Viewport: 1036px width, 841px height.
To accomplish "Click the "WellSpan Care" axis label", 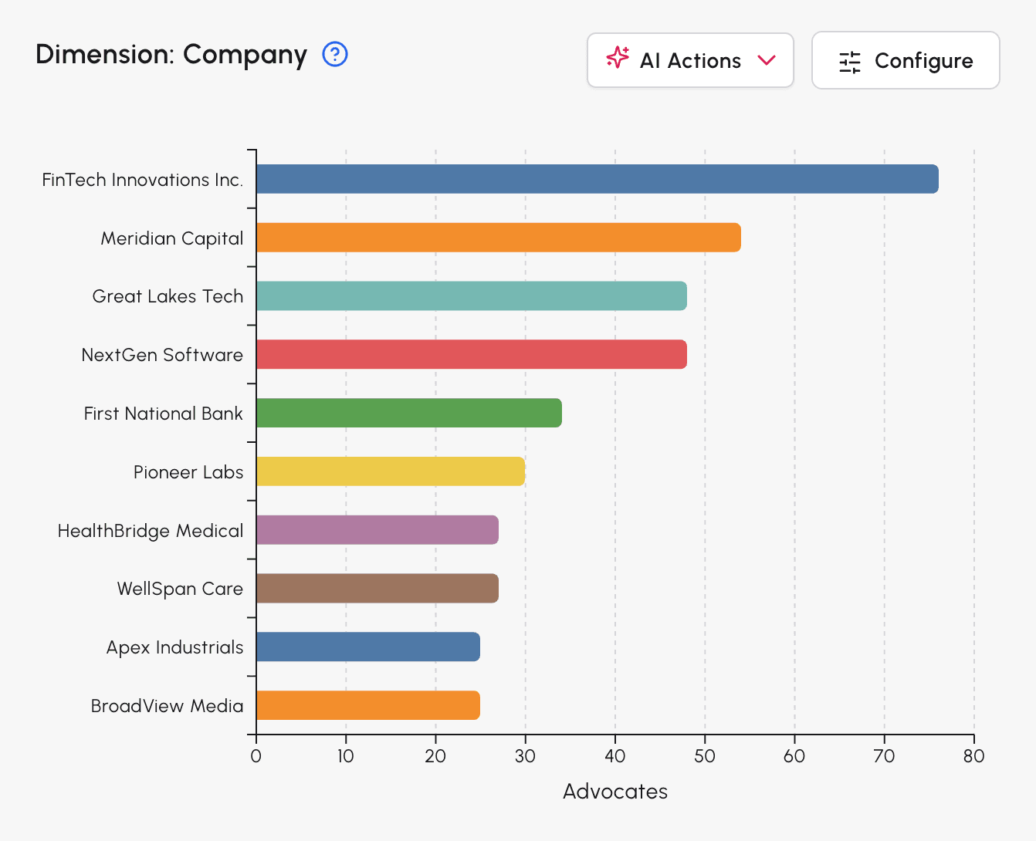I will pos(180,589).
